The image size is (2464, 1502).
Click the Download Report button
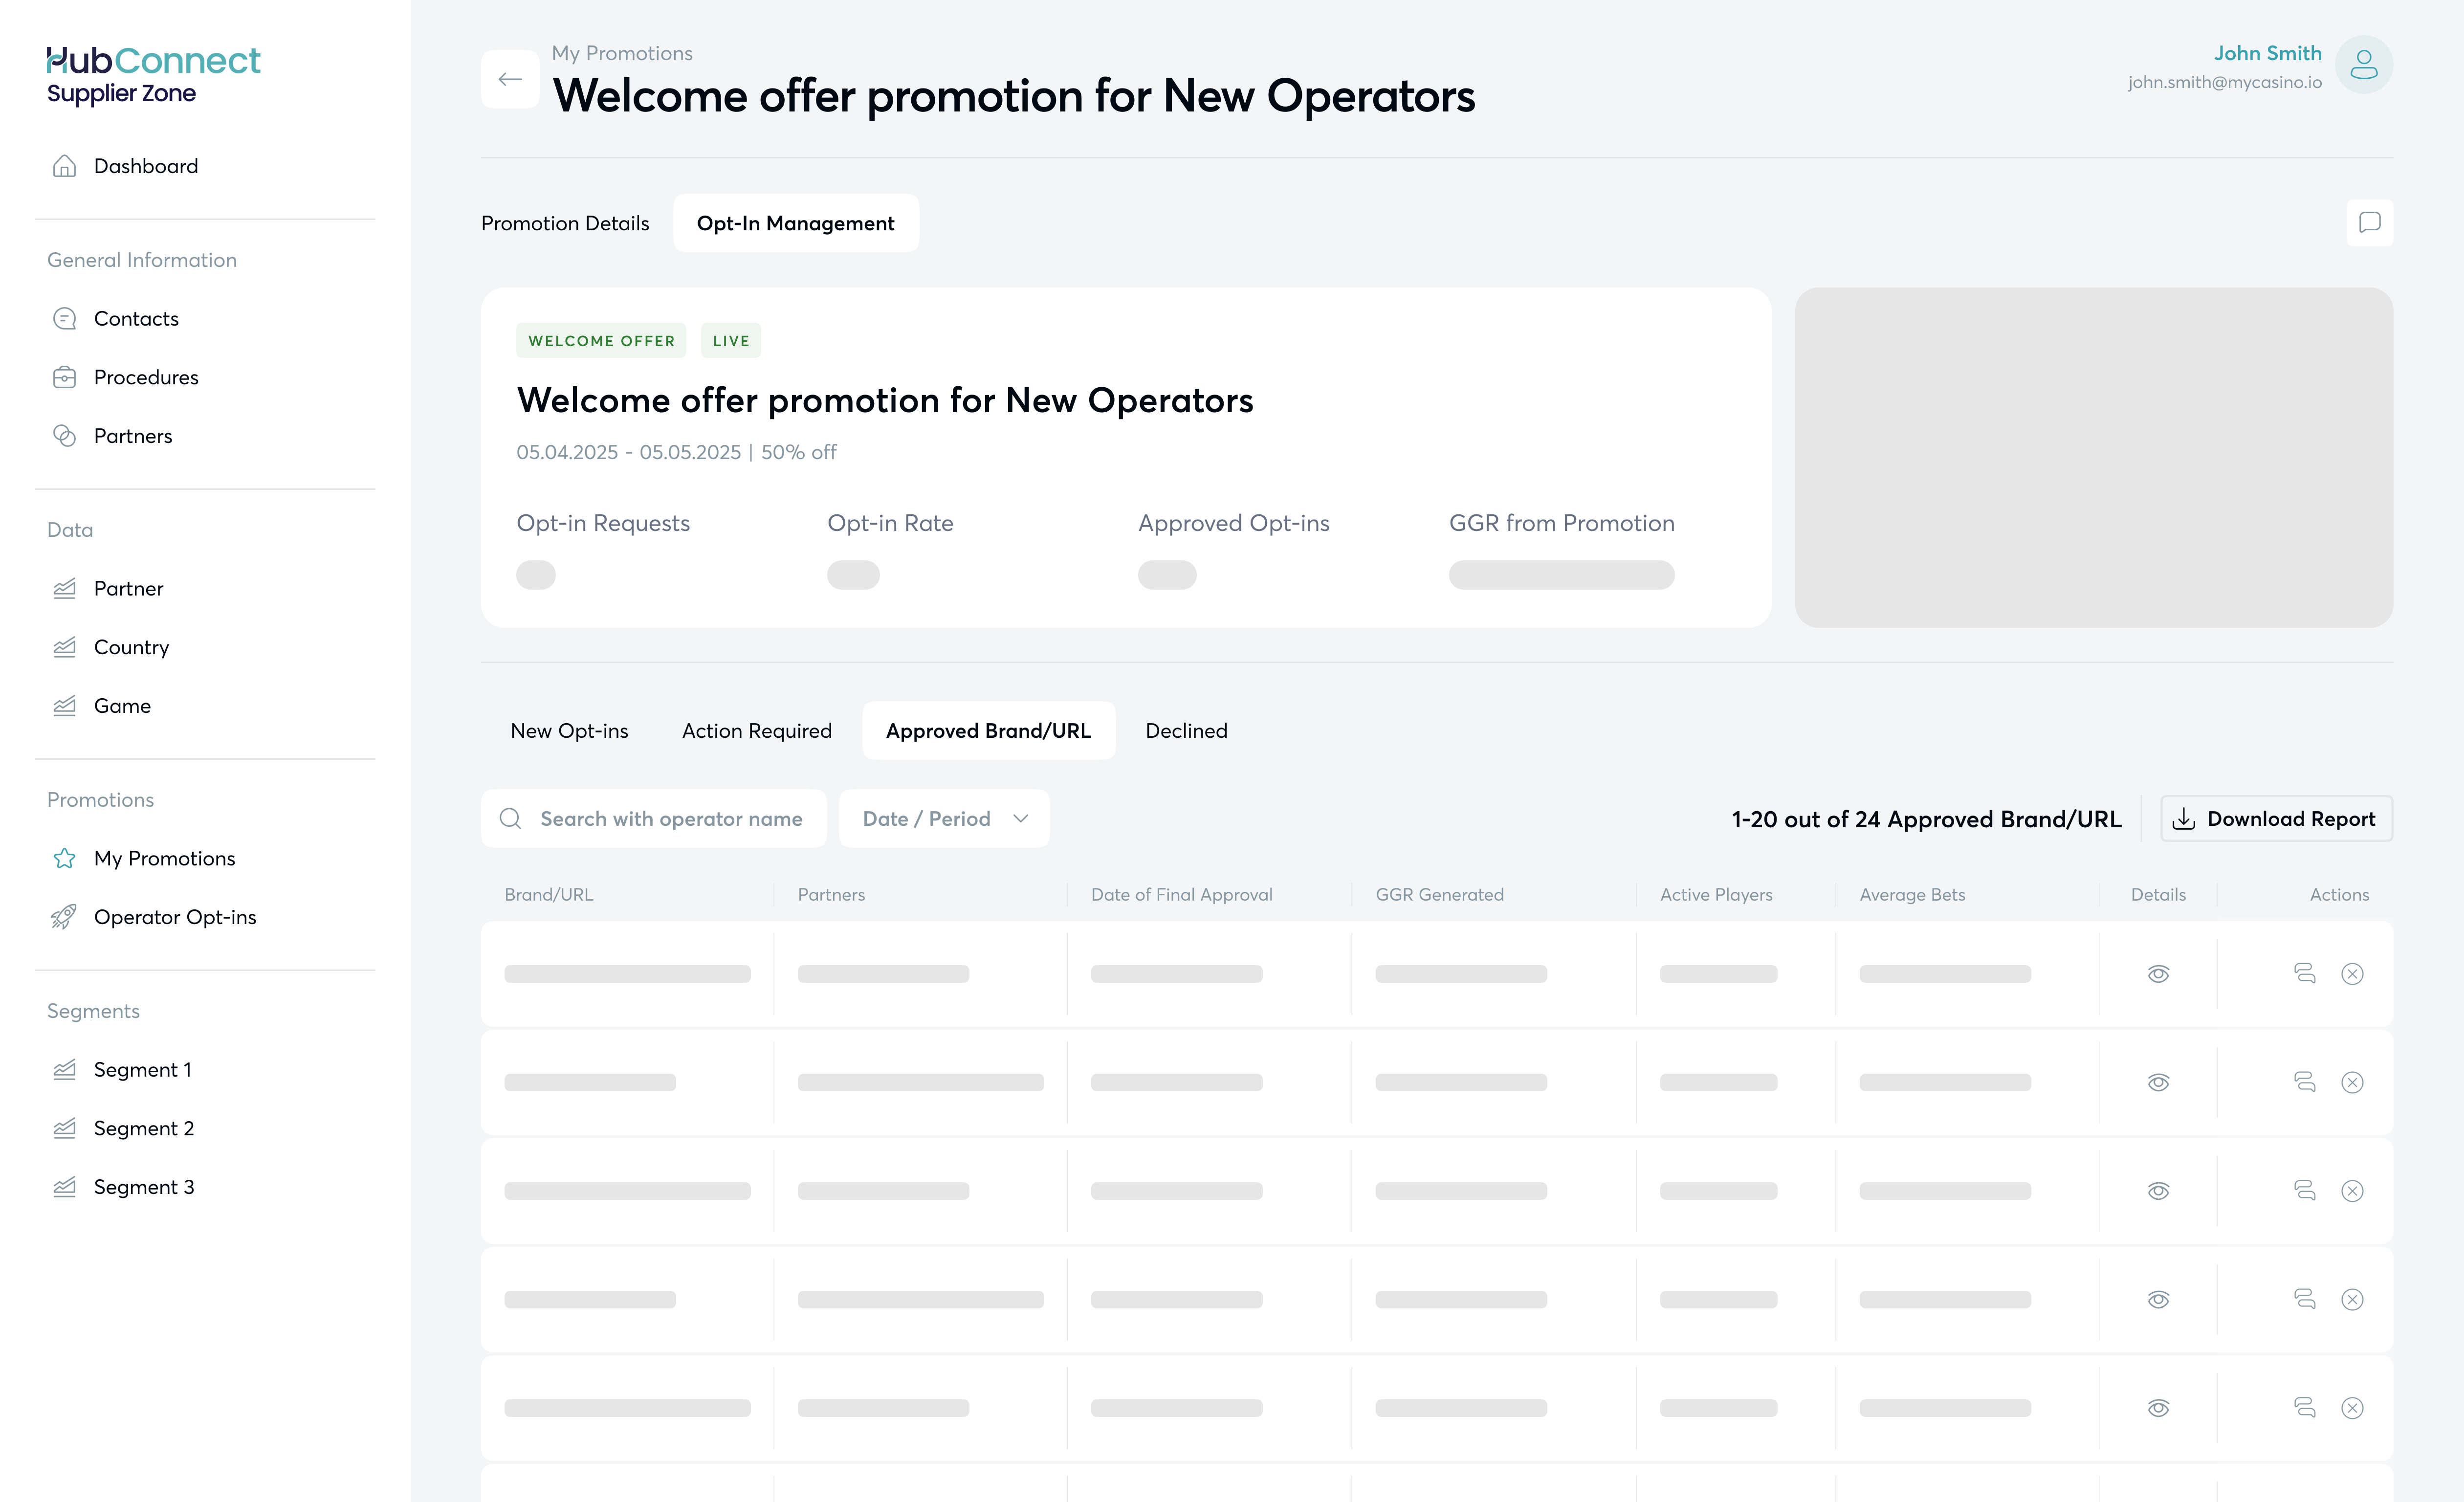pyautogui.click(x=2276, y=819)
